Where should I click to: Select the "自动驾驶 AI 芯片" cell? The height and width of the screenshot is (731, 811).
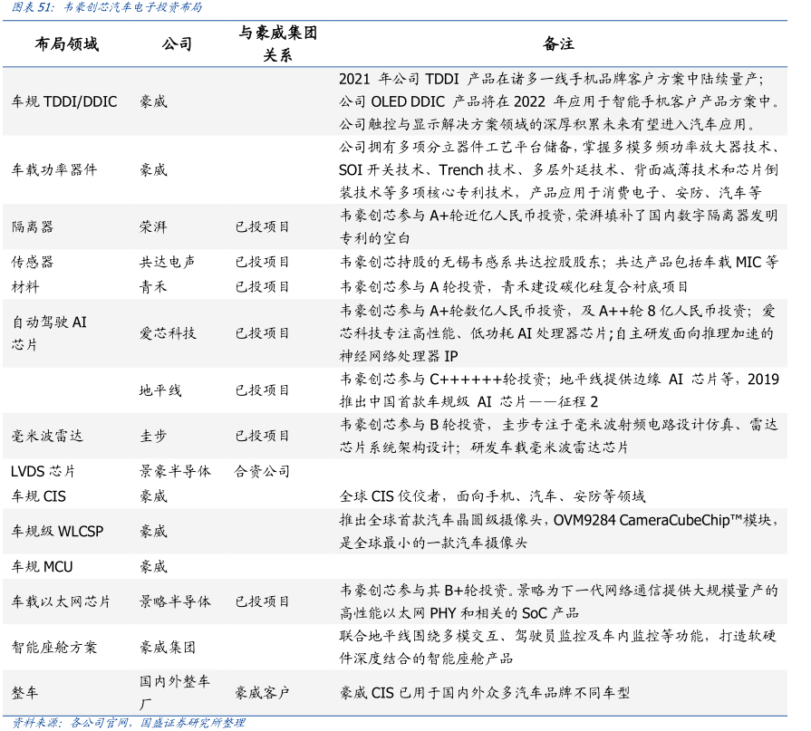pyautogui.click(x=49, y=333)
